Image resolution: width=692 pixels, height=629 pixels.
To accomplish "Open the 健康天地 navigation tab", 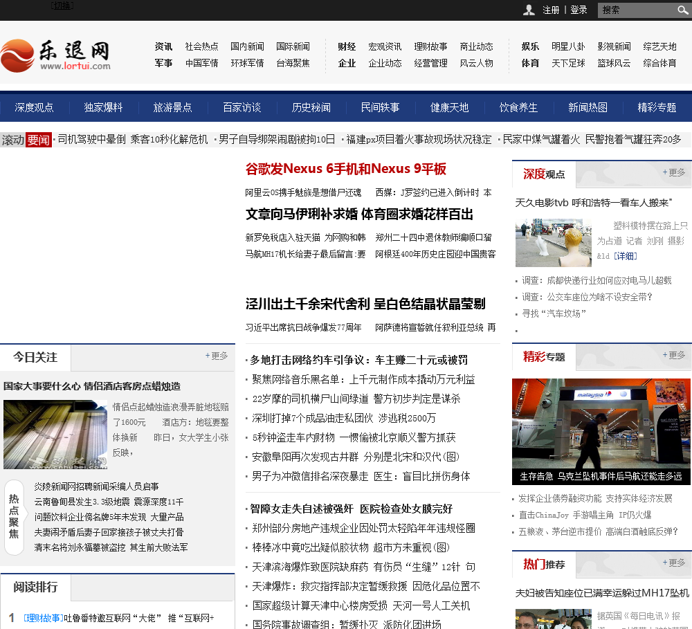I will pyautogui.click(x=449, y=107).
